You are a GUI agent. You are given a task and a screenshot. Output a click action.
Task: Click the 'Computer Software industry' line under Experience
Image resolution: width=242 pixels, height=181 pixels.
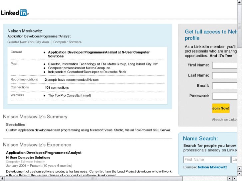[25, 162]
